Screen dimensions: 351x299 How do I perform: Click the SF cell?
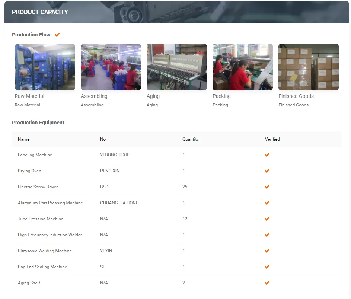pyautogui.click(x=102, y=267)
